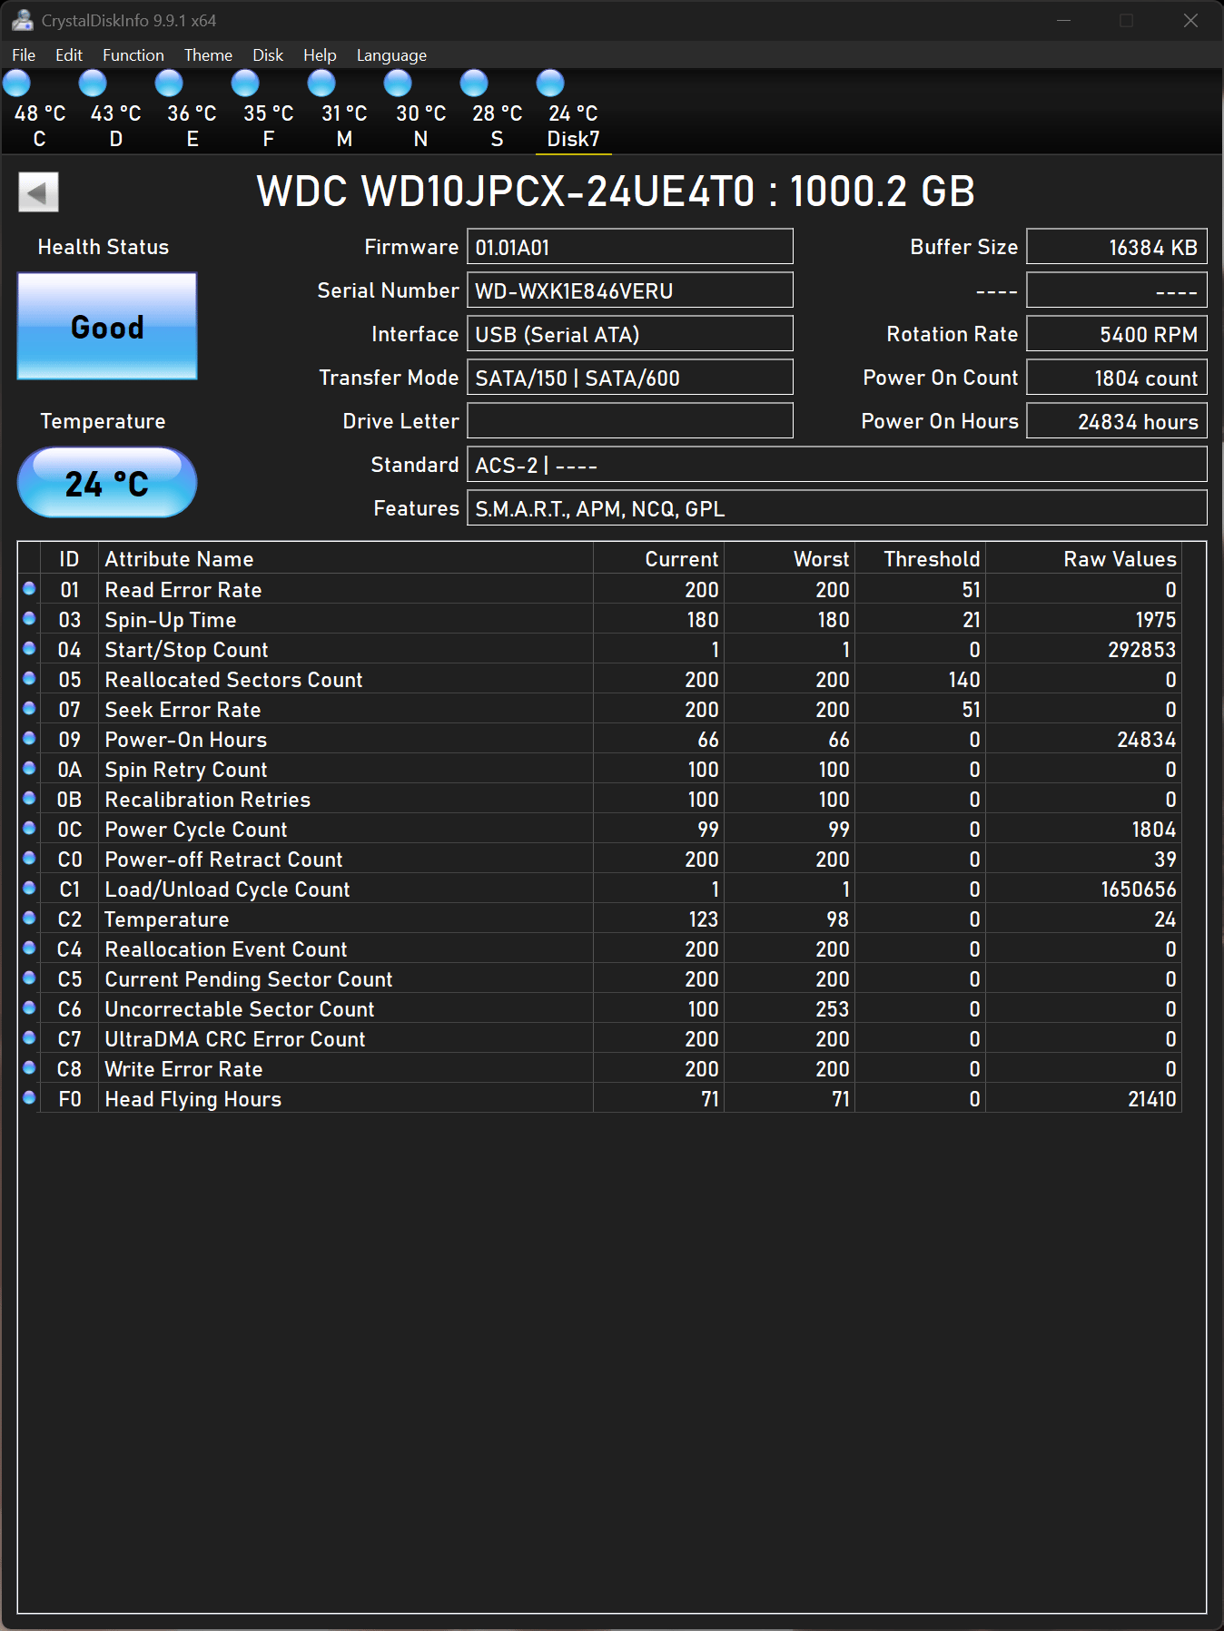Screen dimensions: 1224x1631
Task: Open the Function menu
Action: 133,55
